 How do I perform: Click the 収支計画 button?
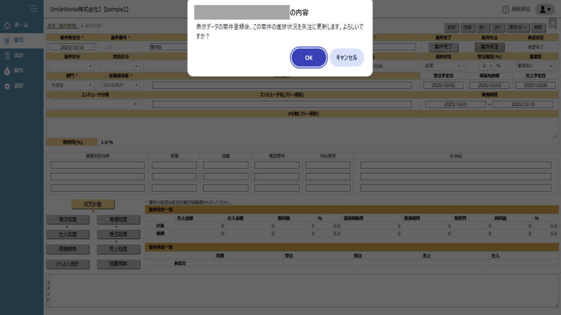pyautogui.click(x=92, y=204)
